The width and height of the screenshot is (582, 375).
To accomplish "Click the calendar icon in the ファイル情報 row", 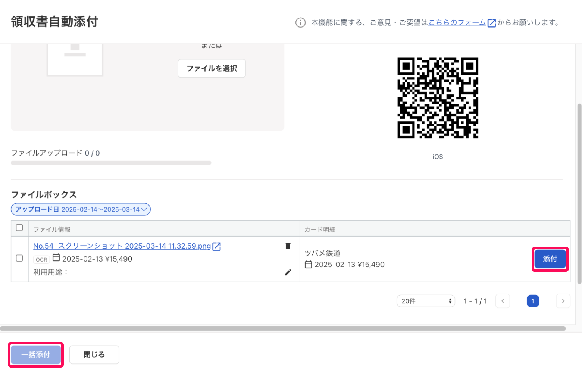I will point(56,257).
